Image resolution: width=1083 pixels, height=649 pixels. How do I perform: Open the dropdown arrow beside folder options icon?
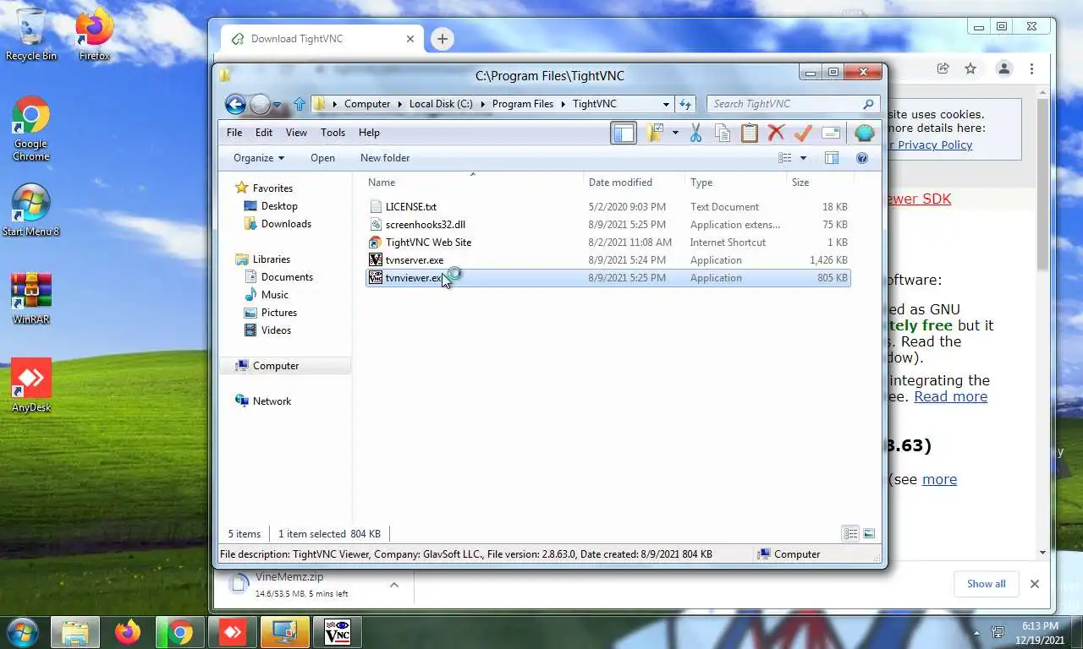[674, 133]
